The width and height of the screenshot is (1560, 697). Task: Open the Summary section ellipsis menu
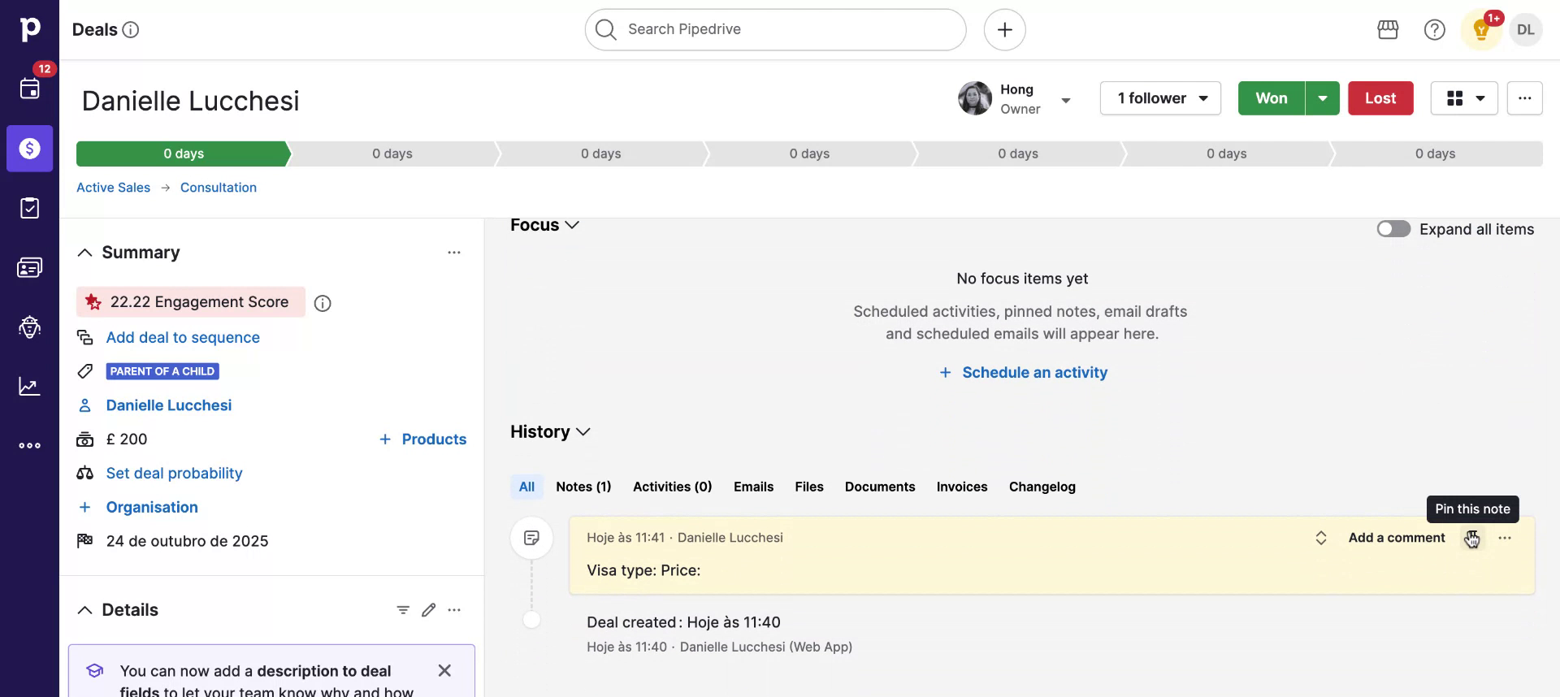(x=454, y=253)
